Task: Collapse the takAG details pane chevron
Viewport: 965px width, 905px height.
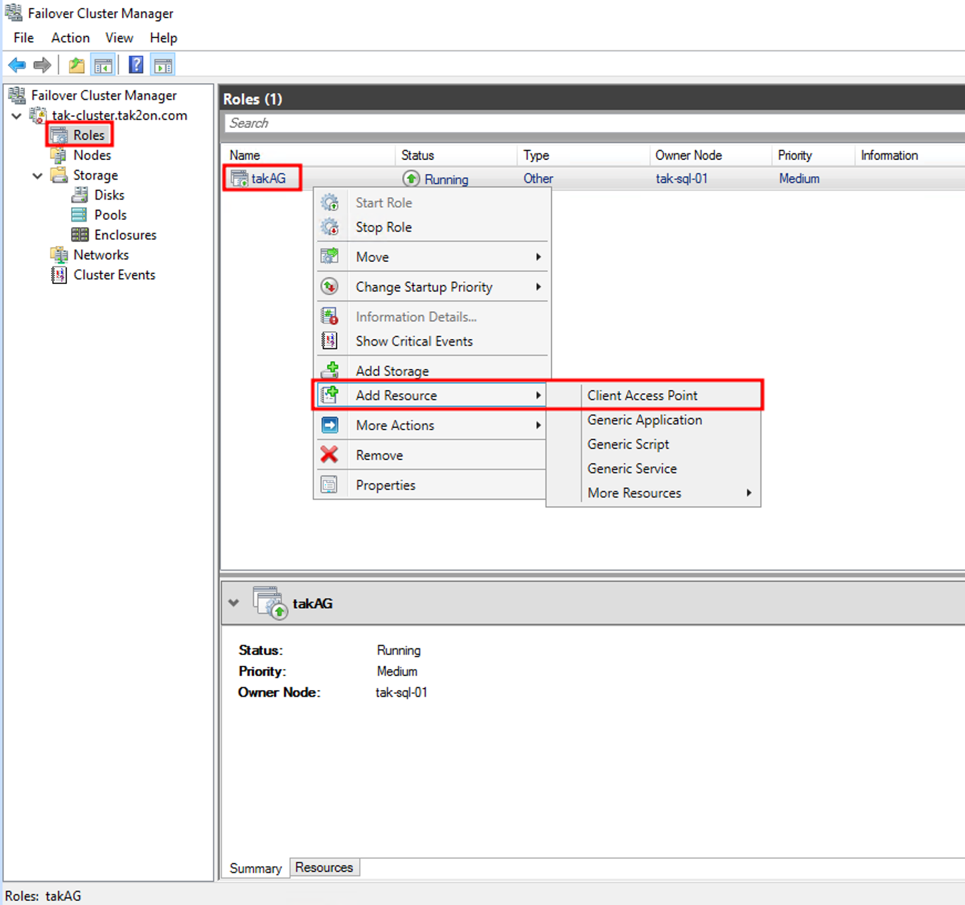Action: click(x=233, y=602)
